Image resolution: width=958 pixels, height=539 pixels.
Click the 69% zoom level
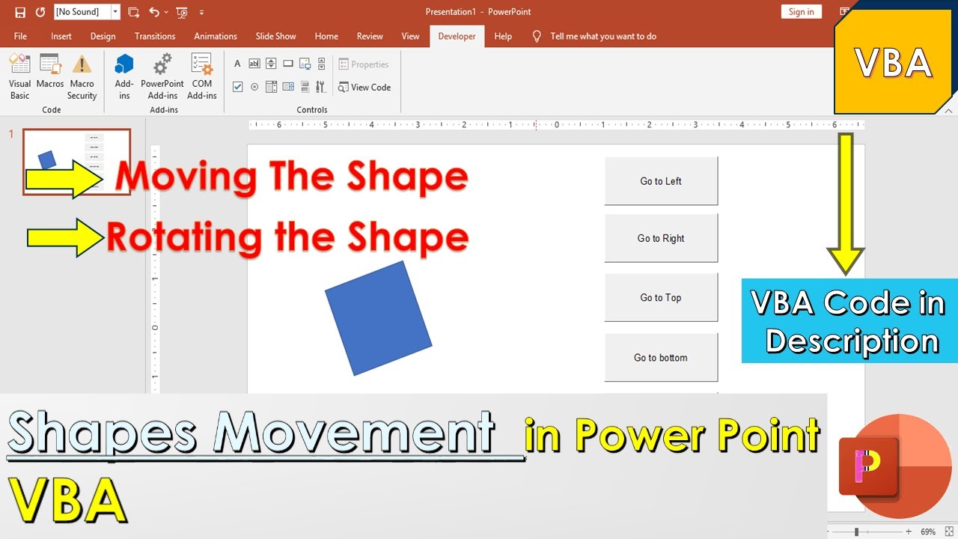(928, 532)
